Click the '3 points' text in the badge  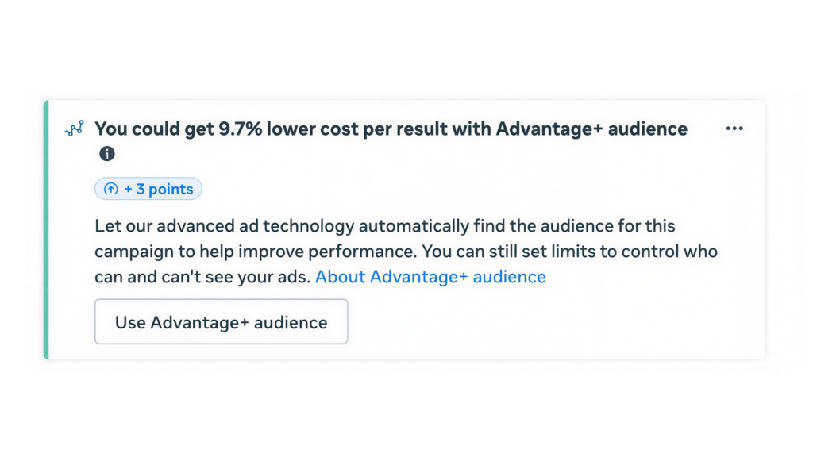point(165,189)
